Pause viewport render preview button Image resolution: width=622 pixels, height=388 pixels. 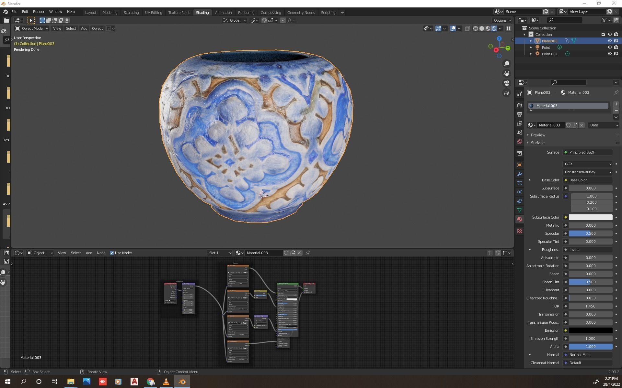pos(509,28)
